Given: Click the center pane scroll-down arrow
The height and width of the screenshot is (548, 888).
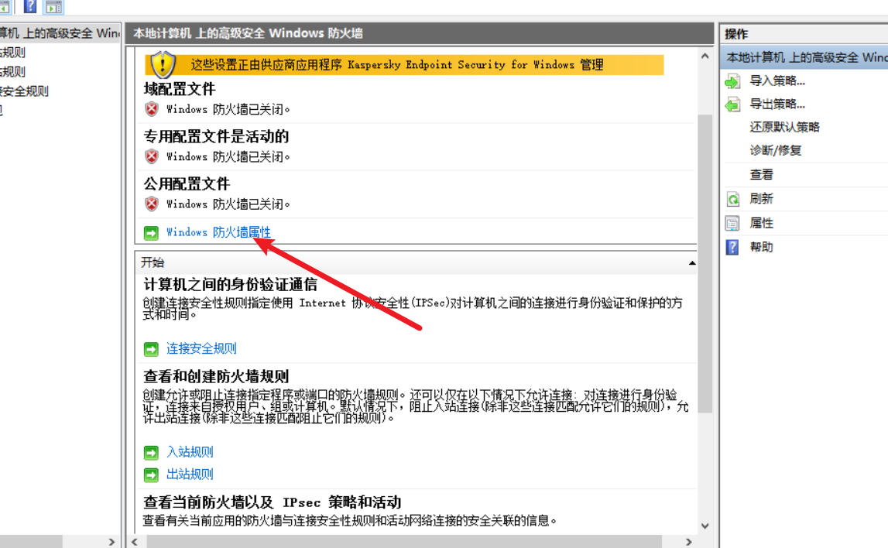Looking at the screenshot, I should pyautogui.click(x=705, y=526).
